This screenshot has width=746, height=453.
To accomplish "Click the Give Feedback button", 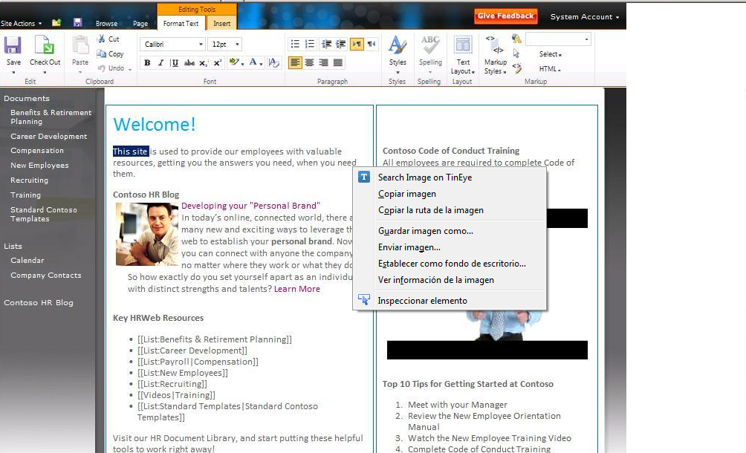I will pyautogui.click(x=506, y=16).
